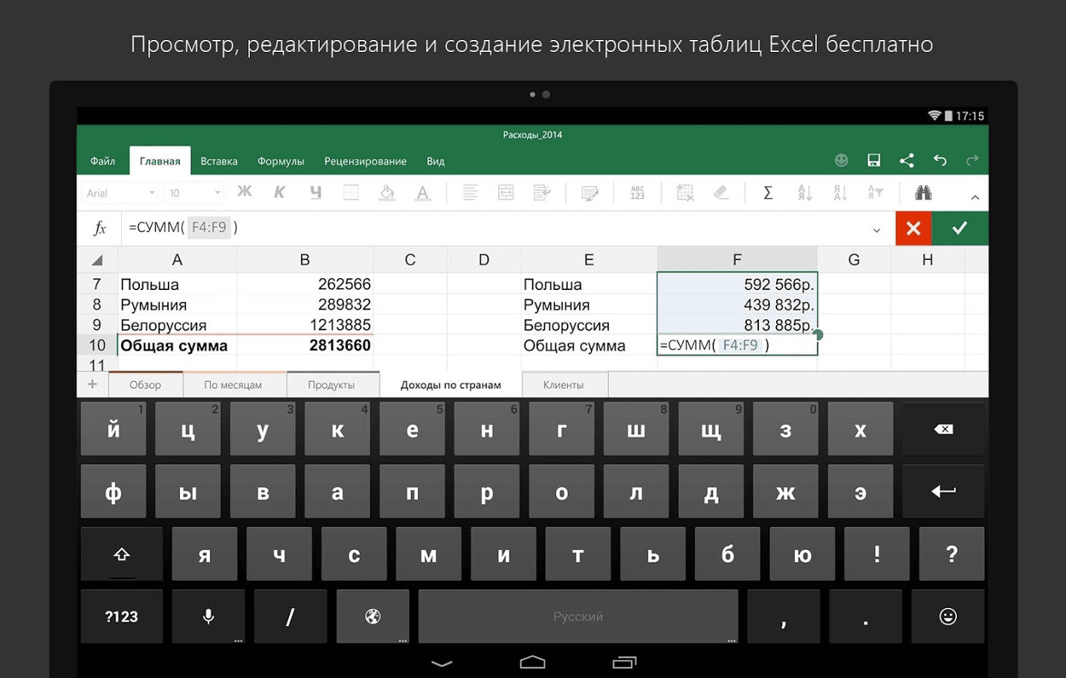Select font color A tool
This screenshot has width=1066, height=678.
tap(423, 193)
